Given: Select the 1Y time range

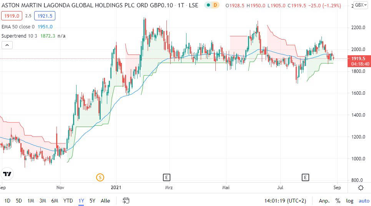Looking at the screenshot, I should click(81, 201).
